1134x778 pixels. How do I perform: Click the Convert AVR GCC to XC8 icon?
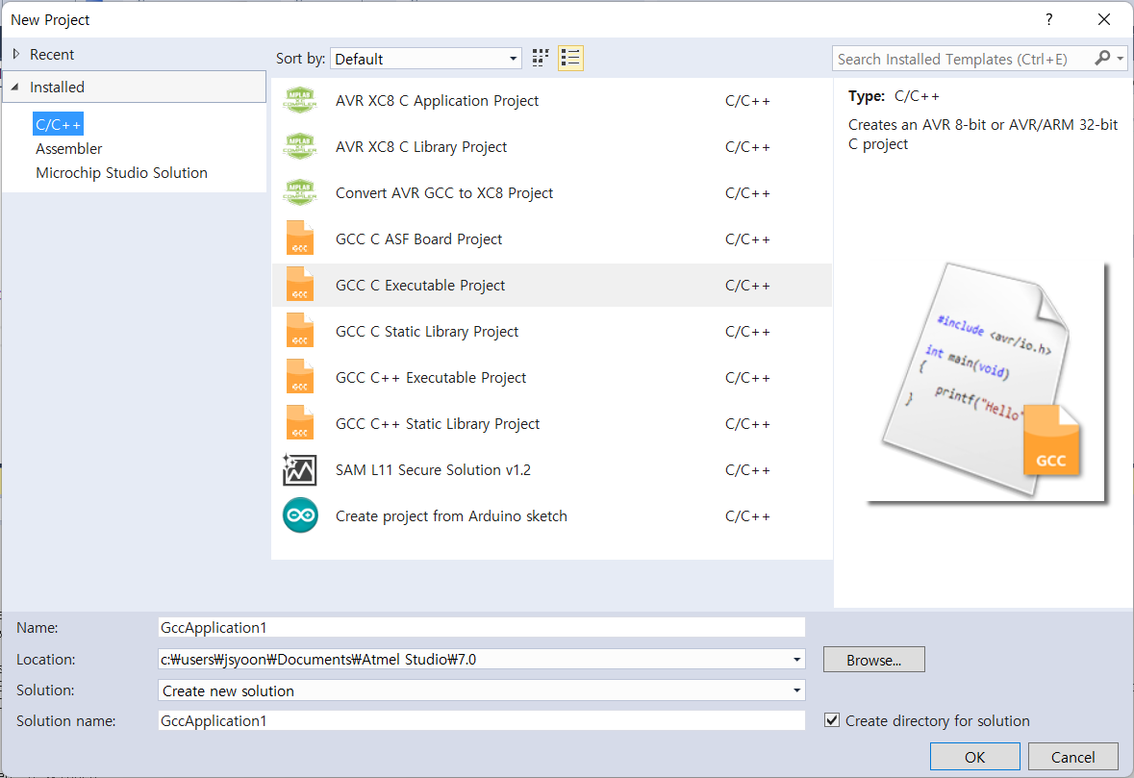pos(300,193)
